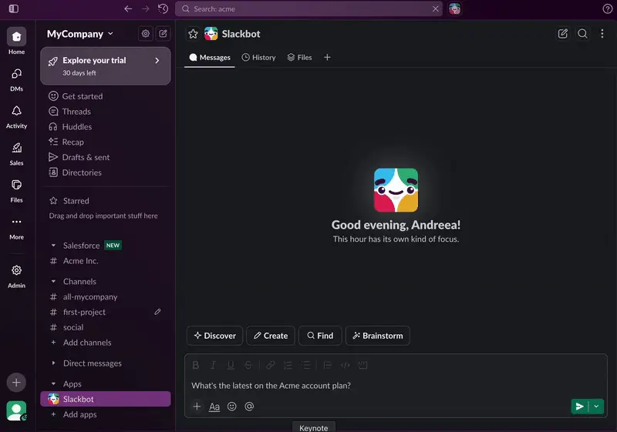The image size is (617, 432).
Task: Open the MyCompany workspace dropdown
Action: tap(80, 34)
